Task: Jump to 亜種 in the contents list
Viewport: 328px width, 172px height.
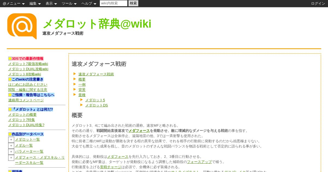Action: click(x=82, y=95)
